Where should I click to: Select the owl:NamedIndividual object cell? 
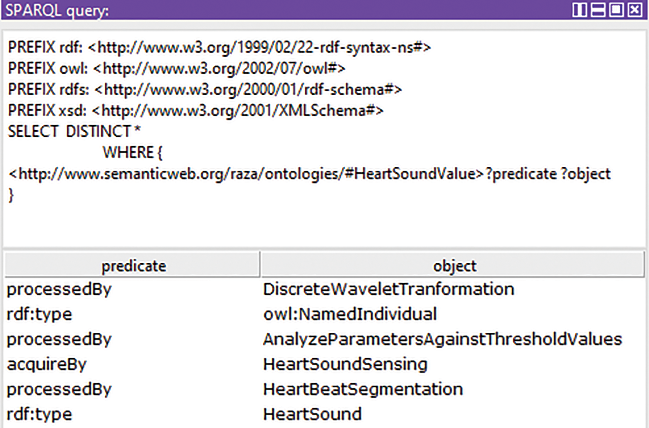click(x=350, y=314)
